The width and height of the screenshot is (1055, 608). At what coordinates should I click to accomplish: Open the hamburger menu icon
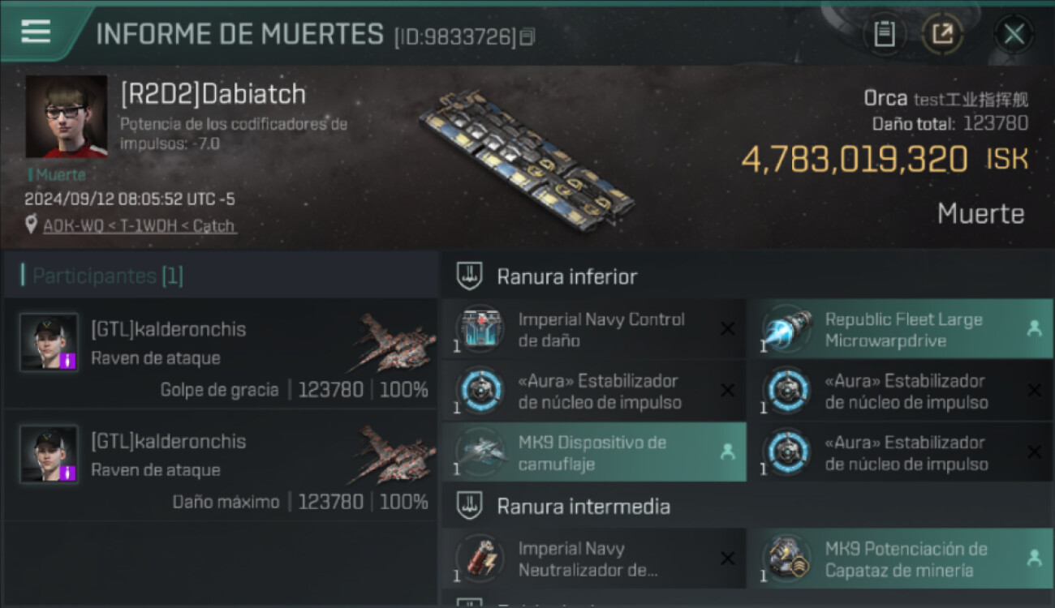point(36,32)
